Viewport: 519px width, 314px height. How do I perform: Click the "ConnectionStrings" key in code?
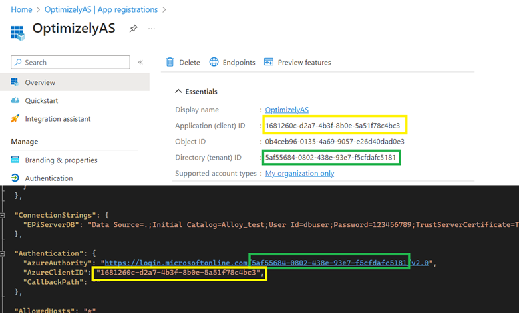(x=55, y=215)
